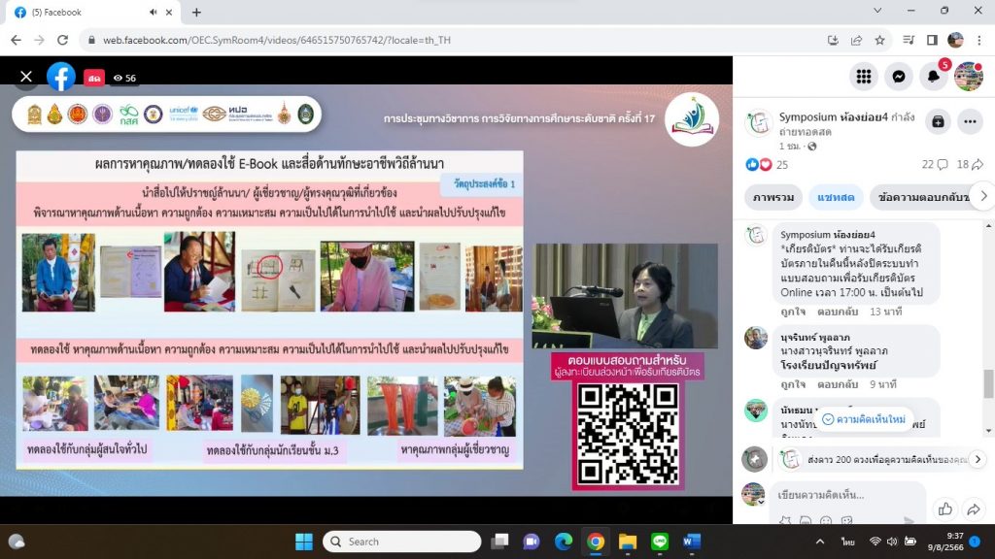Reload the Facebook page
This screenshot has width=995, height=559.
click(x=62, y=40)
